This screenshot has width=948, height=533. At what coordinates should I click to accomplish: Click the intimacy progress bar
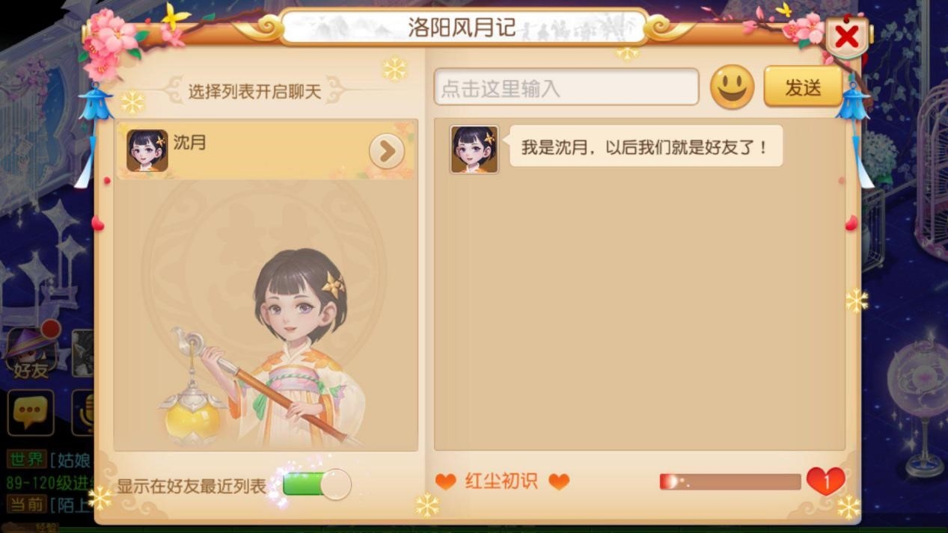pos(730,481)
